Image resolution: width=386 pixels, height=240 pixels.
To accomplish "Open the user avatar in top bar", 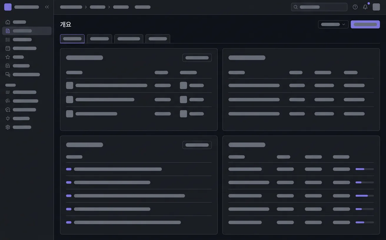I will coord(376,7).
